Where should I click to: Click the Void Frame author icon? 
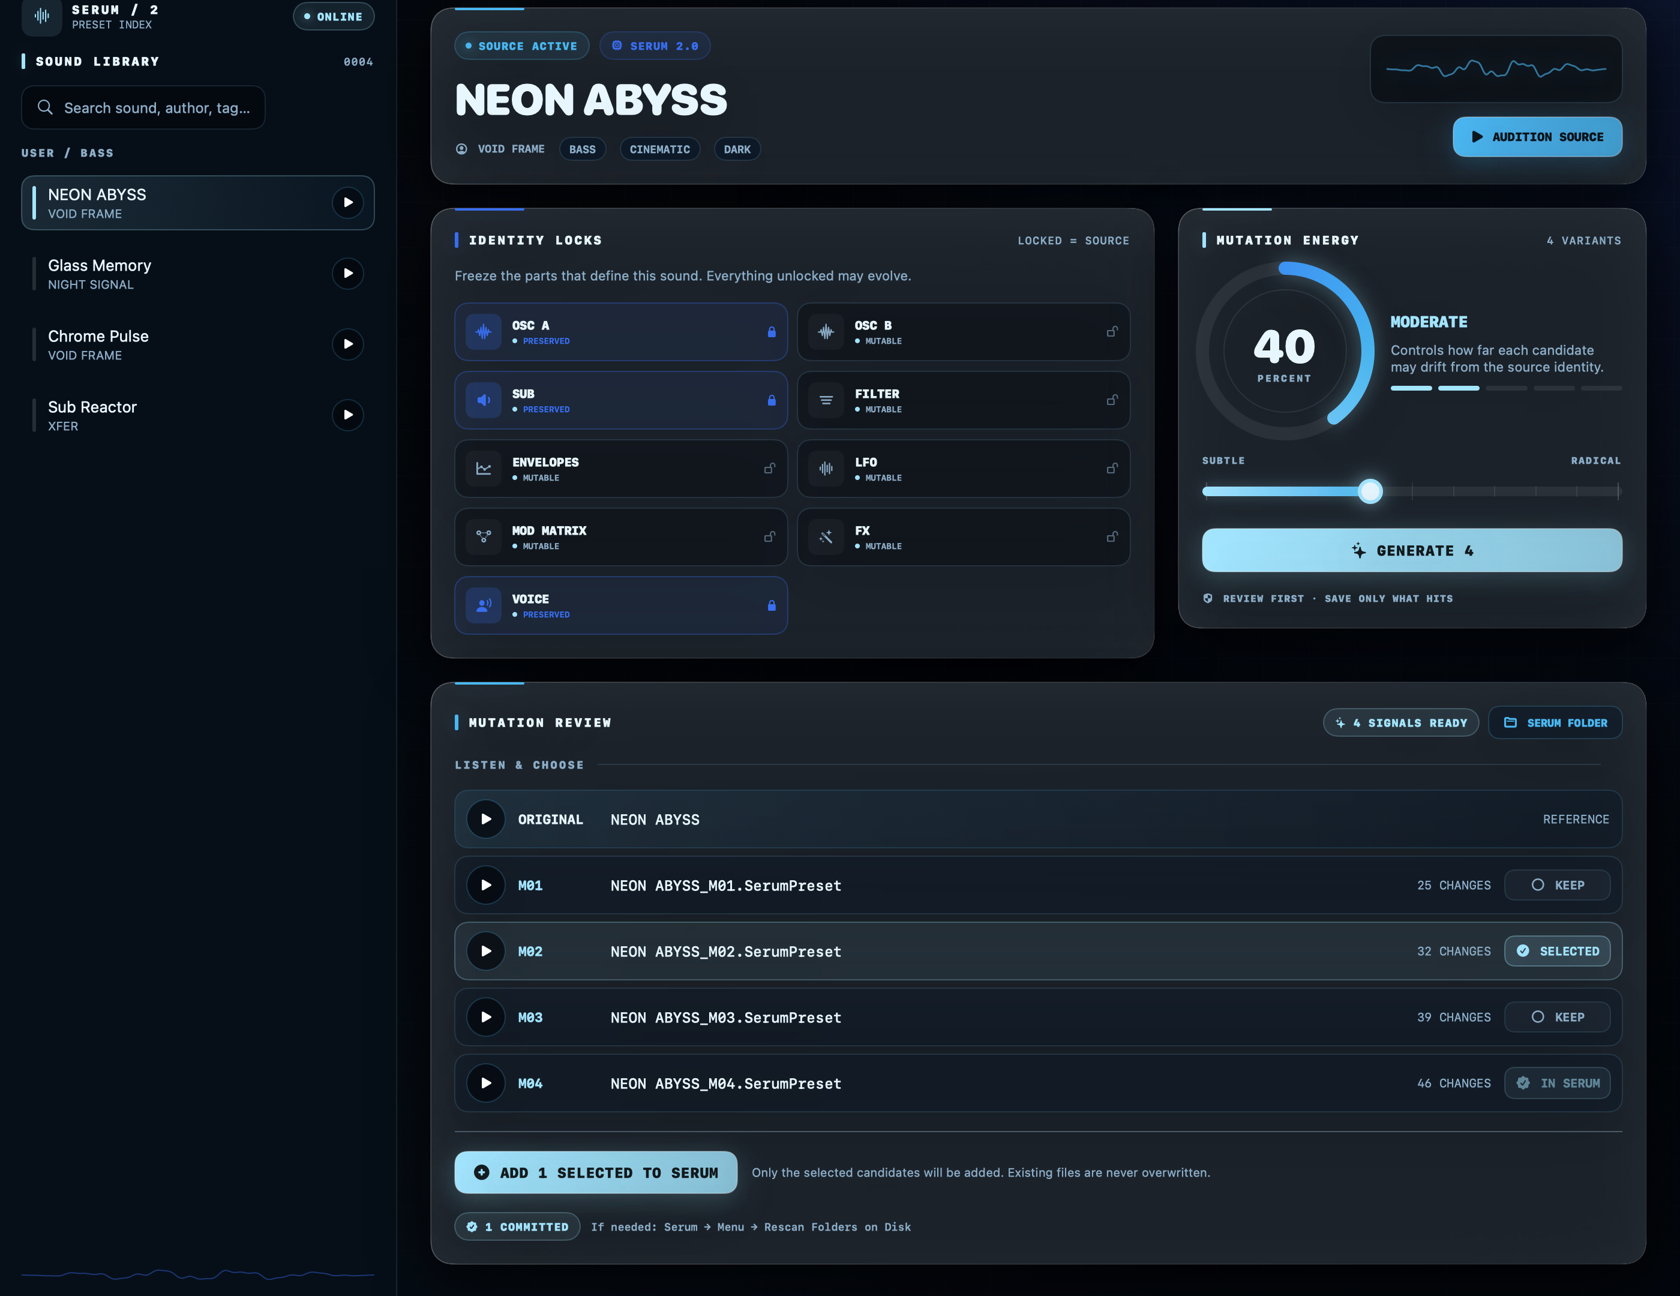coord(461,149)
